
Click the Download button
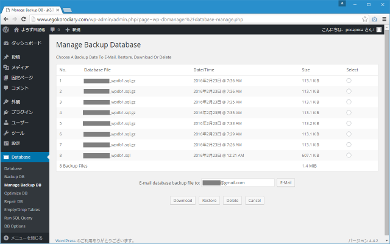[182, 200]
